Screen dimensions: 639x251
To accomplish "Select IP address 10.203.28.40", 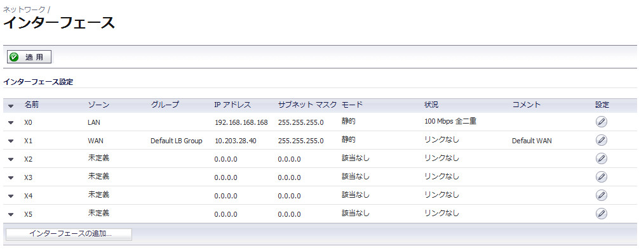I will click(x=235, y=141).
